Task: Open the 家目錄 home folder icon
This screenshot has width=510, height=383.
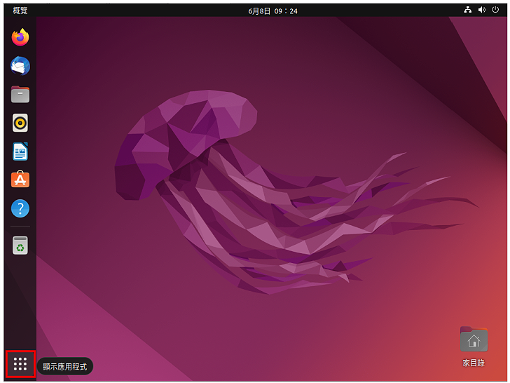Action: (x=474, y=347)
